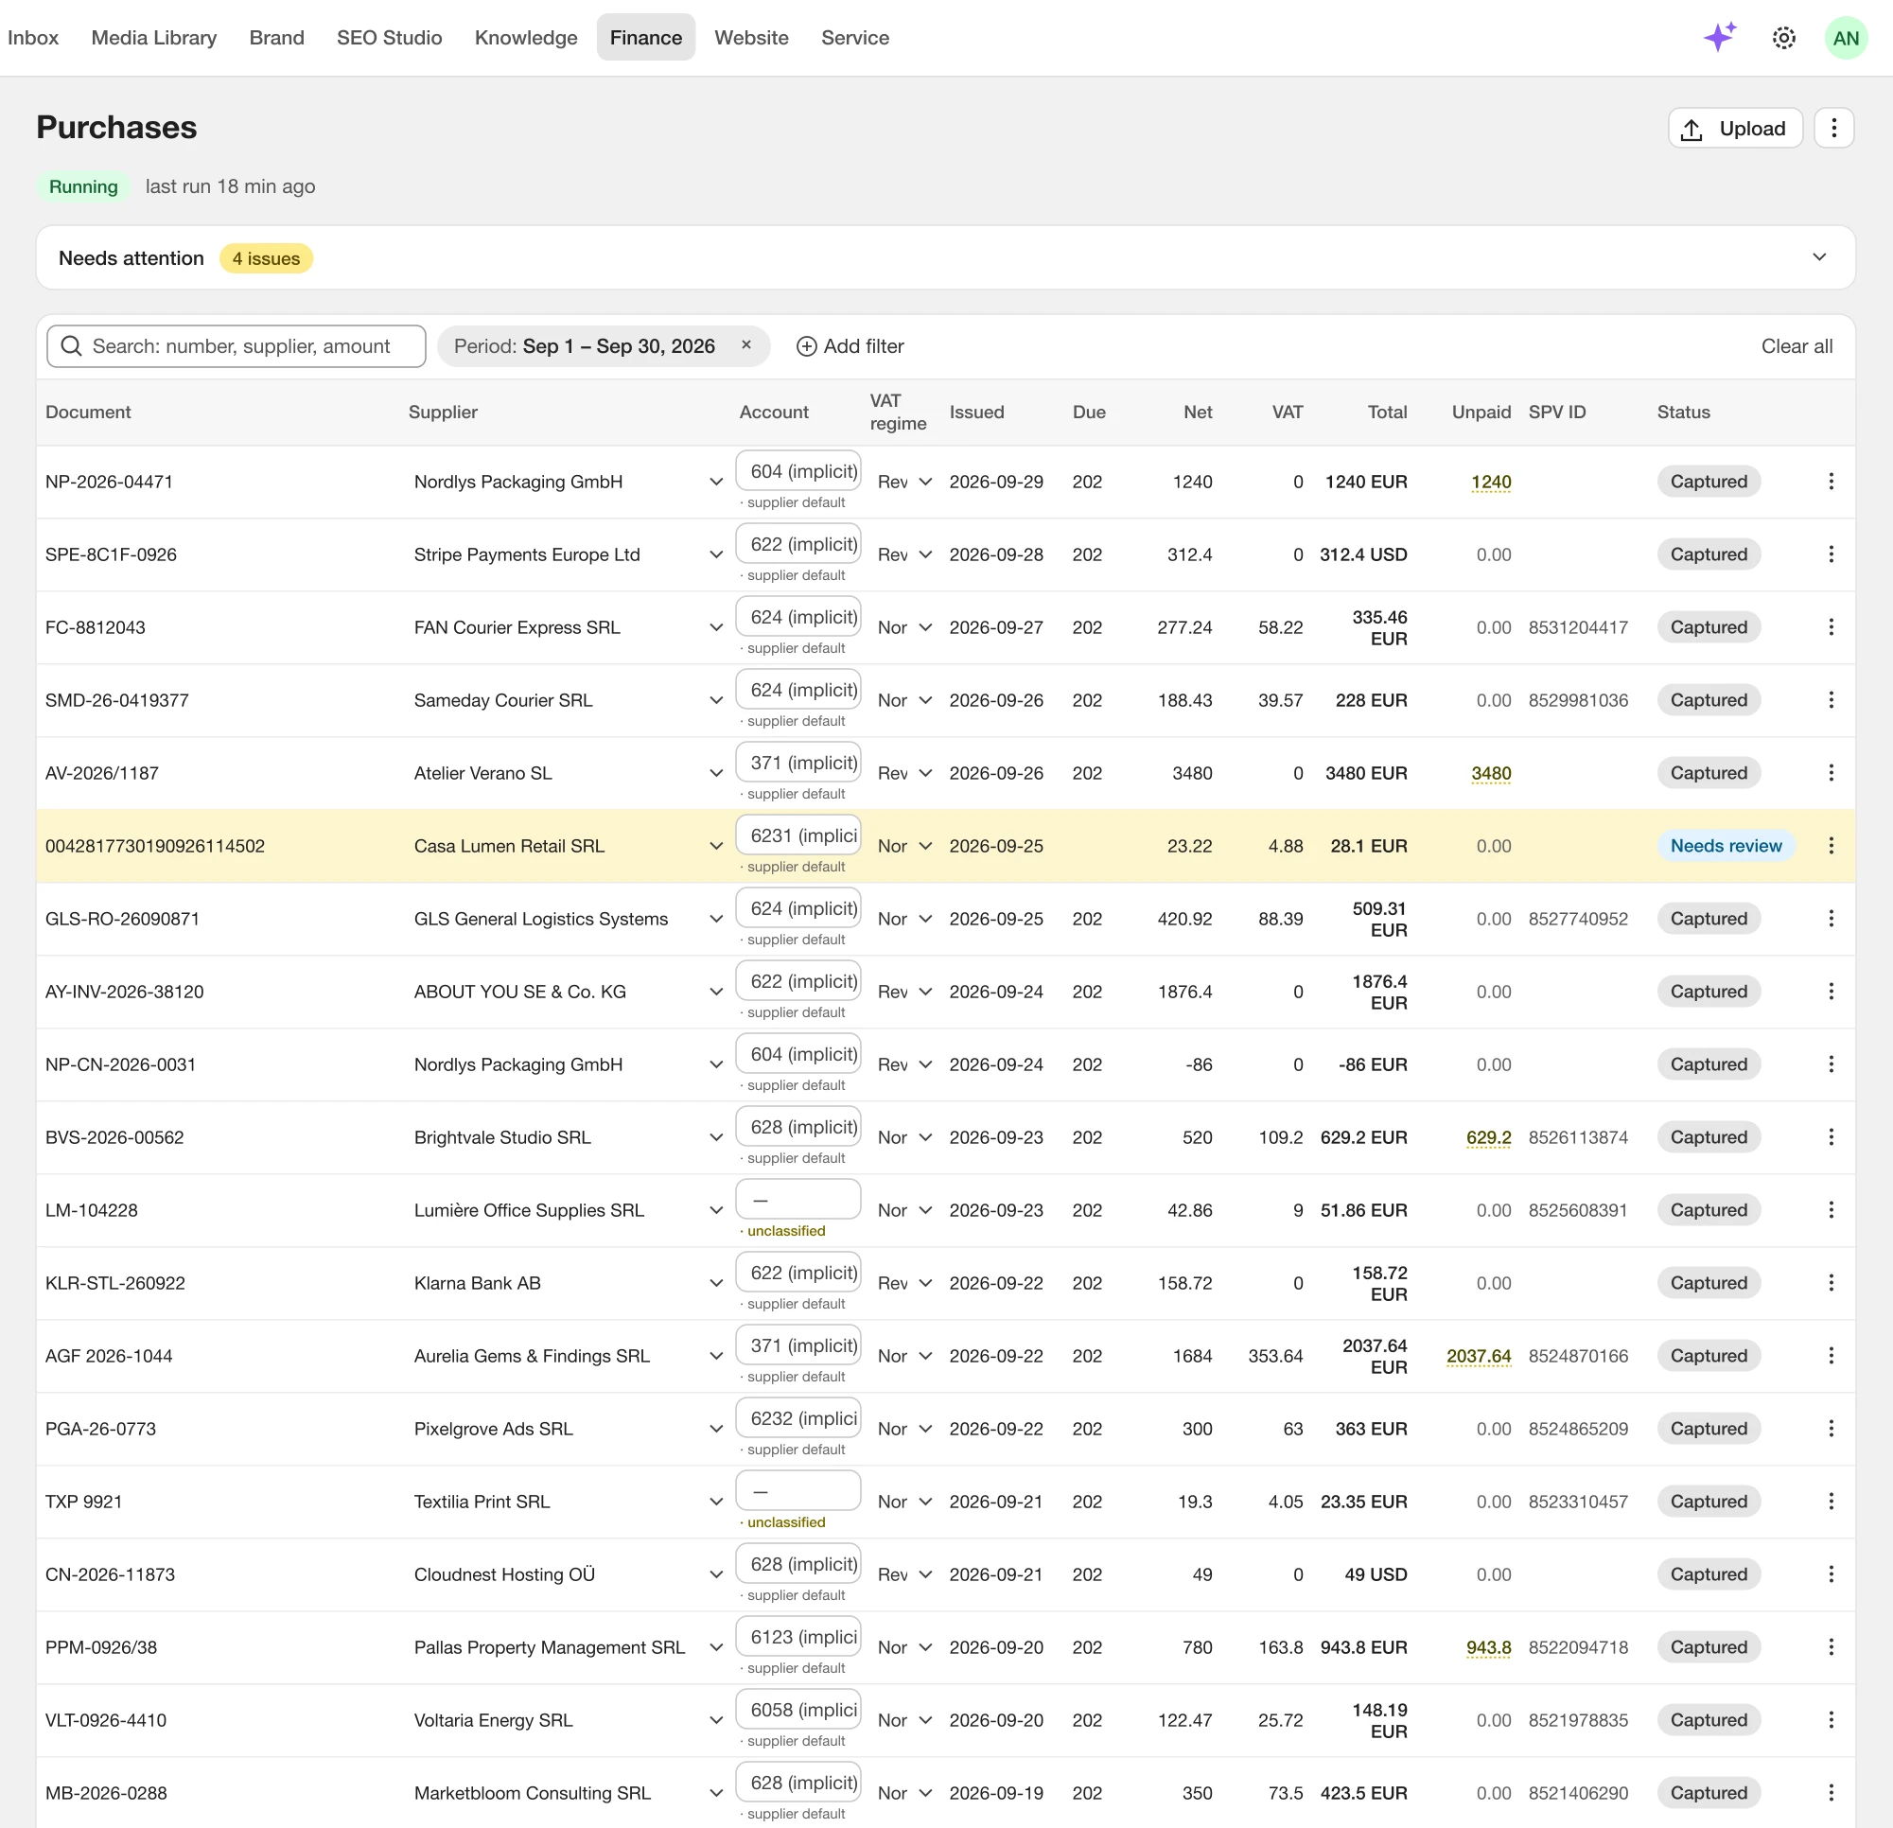This screenshot has width=1893, height=1828.
Task: Click the Upload button
Action: click(1735, 128)
